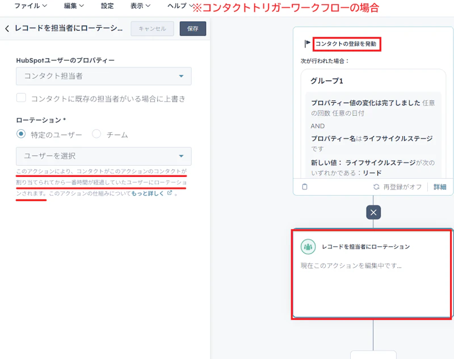Viewport: 454px width, 359px height.
Task: Click the rotation action people icon
Action: click(308, 247)
